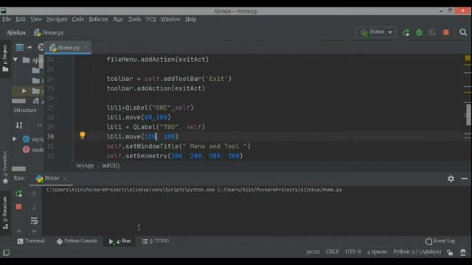Select the main function in Structure panel

pyautogui.click(x=33, y=149)
